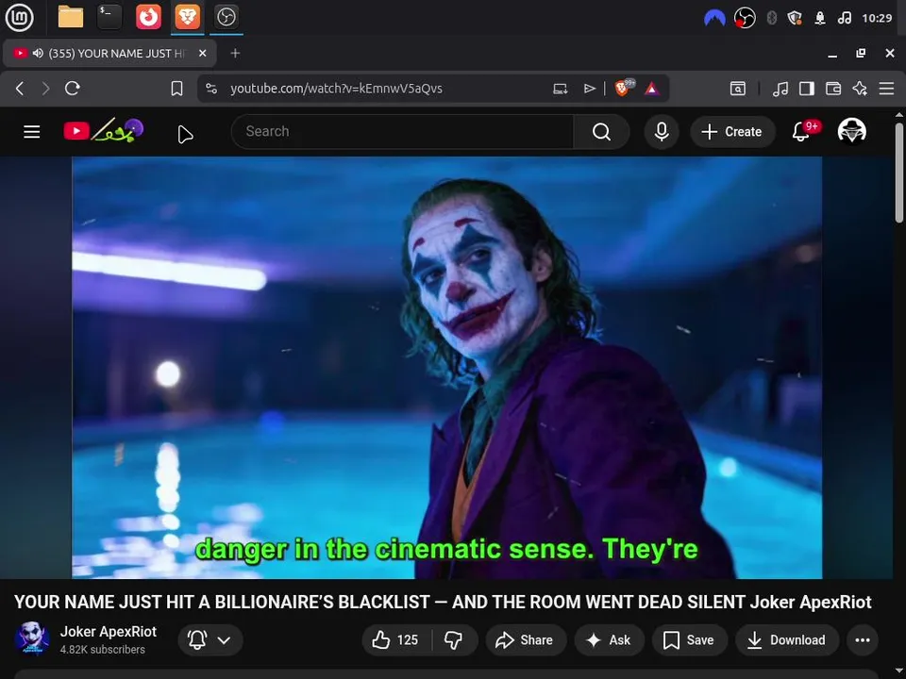The width and height of the screenshot is (906, 679).
Task: Open the NordVPN tray icon
Action: point(714,18)
